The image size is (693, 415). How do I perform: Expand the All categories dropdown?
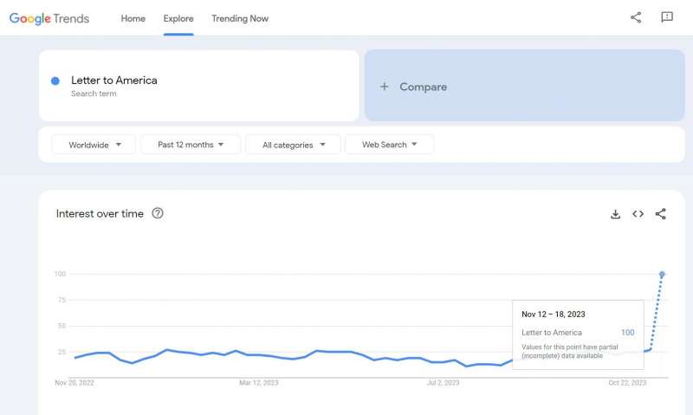pos(293,145)
